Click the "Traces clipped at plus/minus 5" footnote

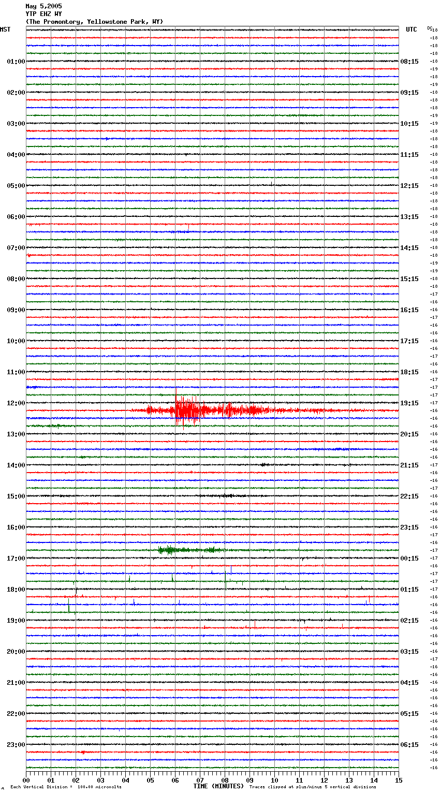(x=313, y=787)
